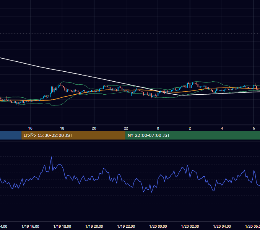Click the 1/20 04:00 time label
260x230 pixels.
pos(222,226)
